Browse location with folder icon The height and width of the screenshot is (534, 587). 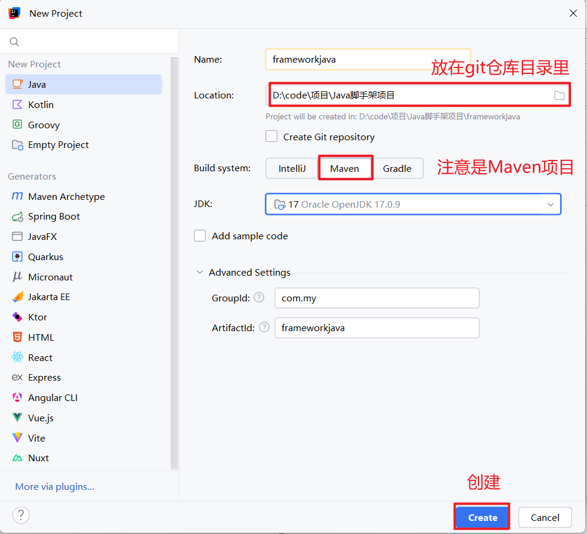(x=560, y=95)
